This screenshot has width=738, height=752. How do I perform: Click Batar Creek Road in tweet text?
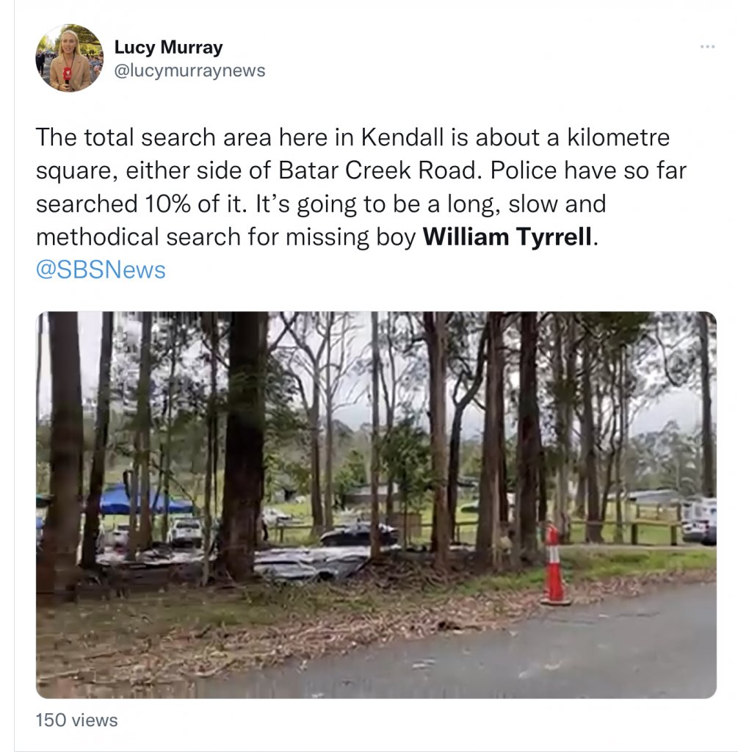click(x=379, y=170)
